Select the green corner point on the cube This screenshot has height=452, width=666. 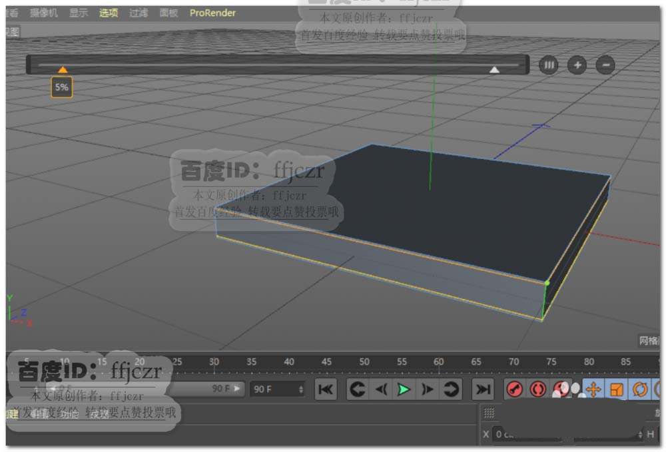point(547,283)
